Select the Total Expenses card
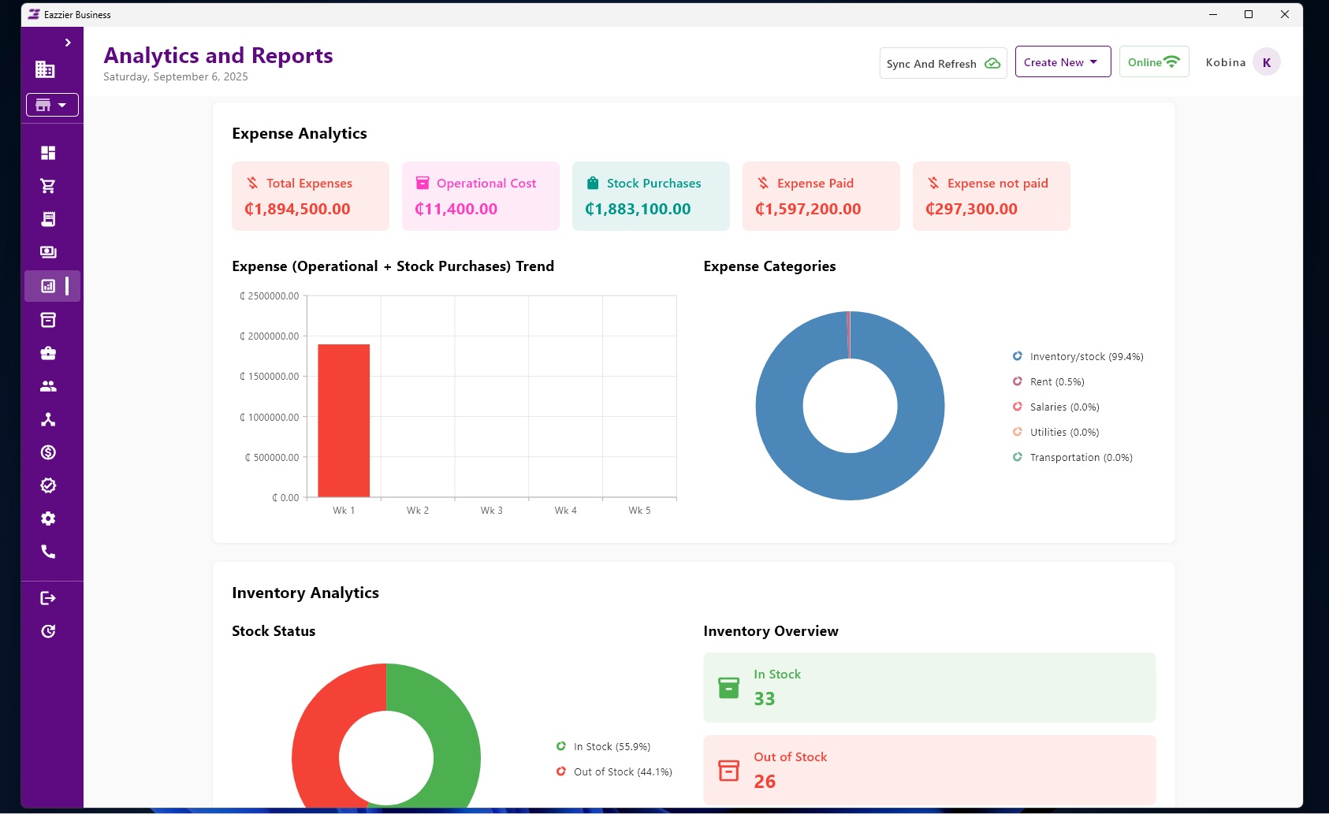Screen dimensions: 1329x814 point(311,196)
